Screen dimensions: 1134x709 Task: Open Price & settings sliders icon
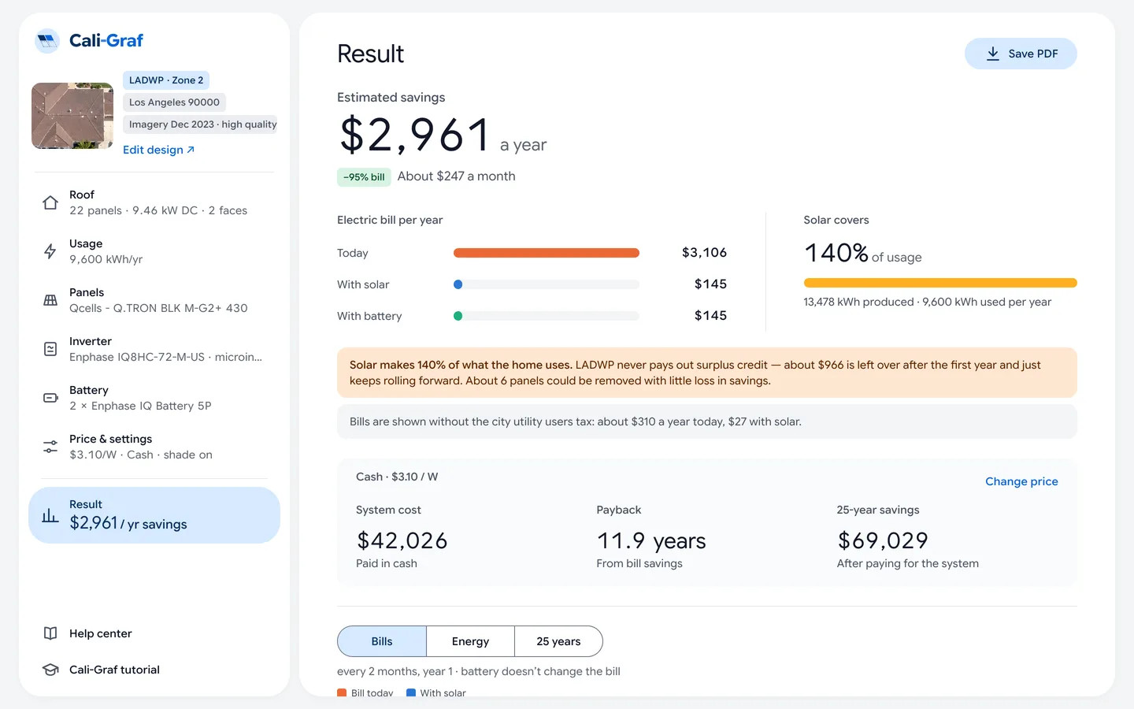click(x=50, y=447)
